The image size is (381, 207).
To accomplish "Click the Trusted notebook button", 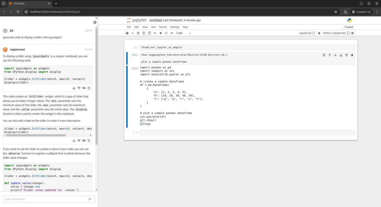I will [349, 27].
